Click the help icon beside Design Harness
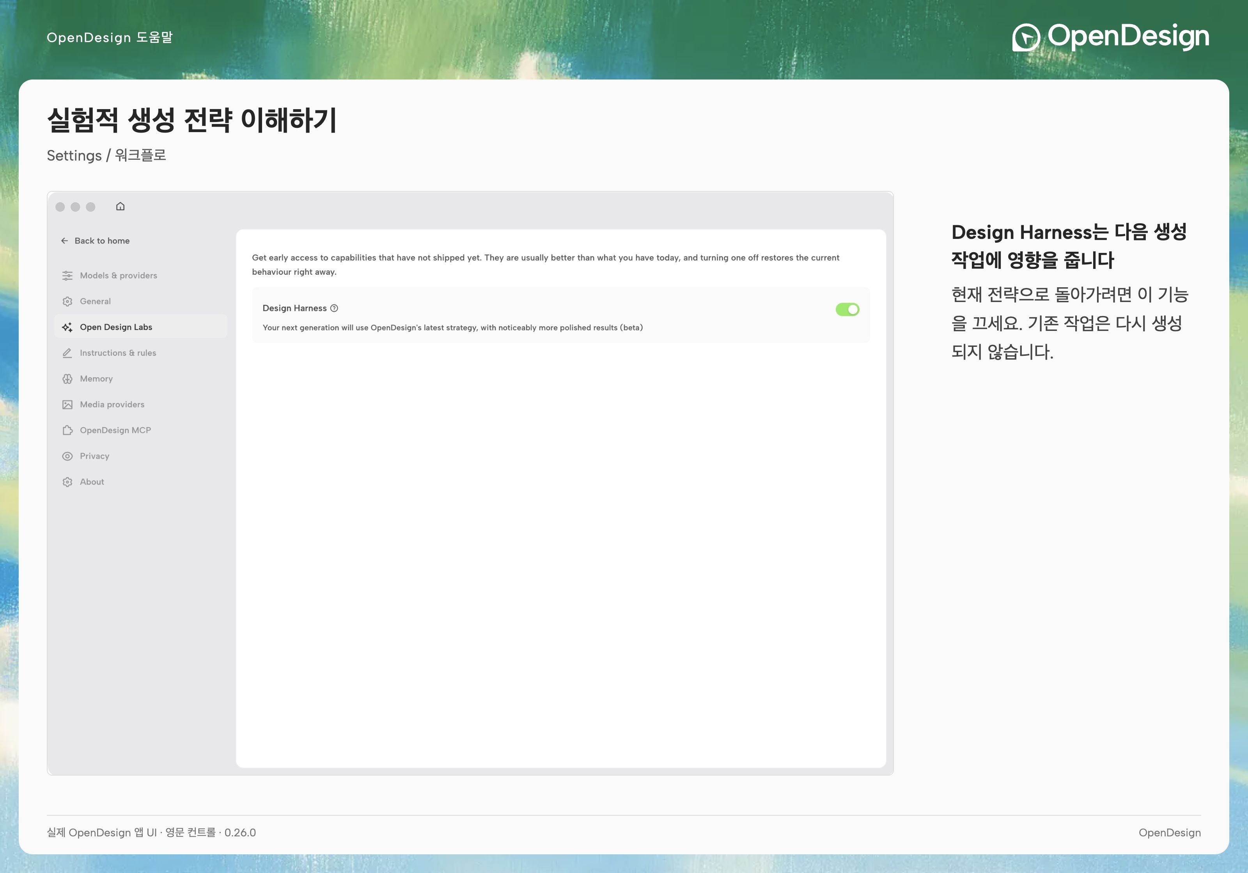This screenshot has width=1248, height=873. click(x=334, y=308)
